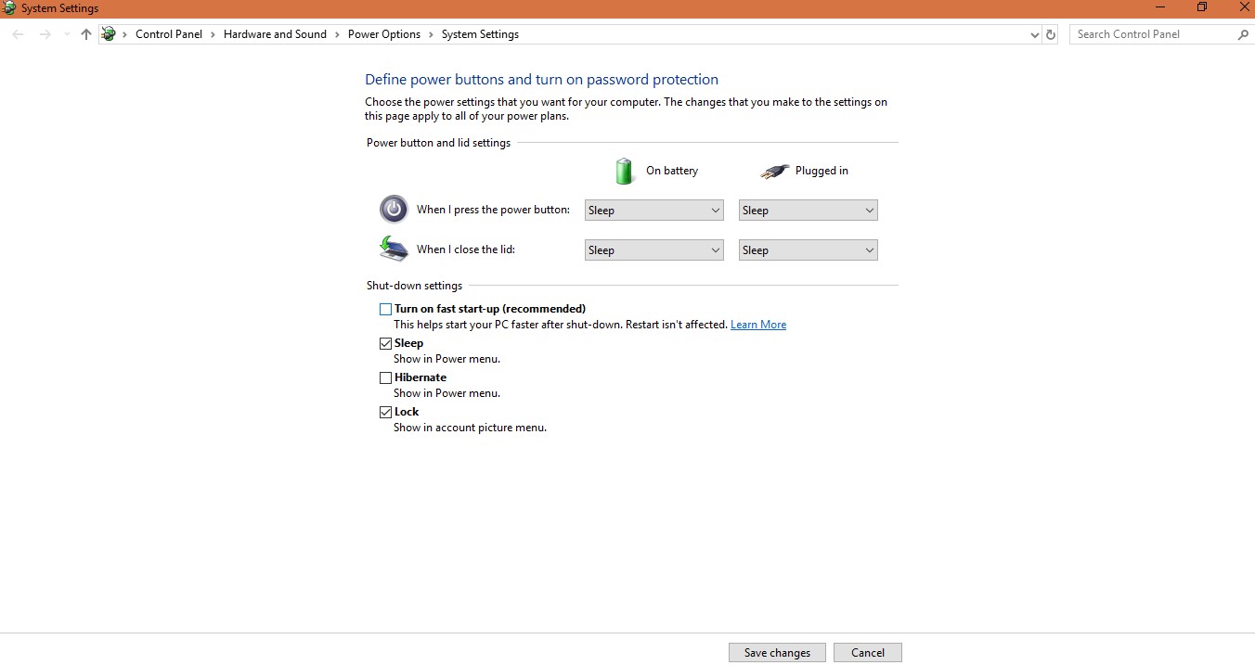Expand chevron after Hardware and Sound breadcrumb
Image resolution: width=1255 pixels, height=665 pixels.
[x=337, y=34]
